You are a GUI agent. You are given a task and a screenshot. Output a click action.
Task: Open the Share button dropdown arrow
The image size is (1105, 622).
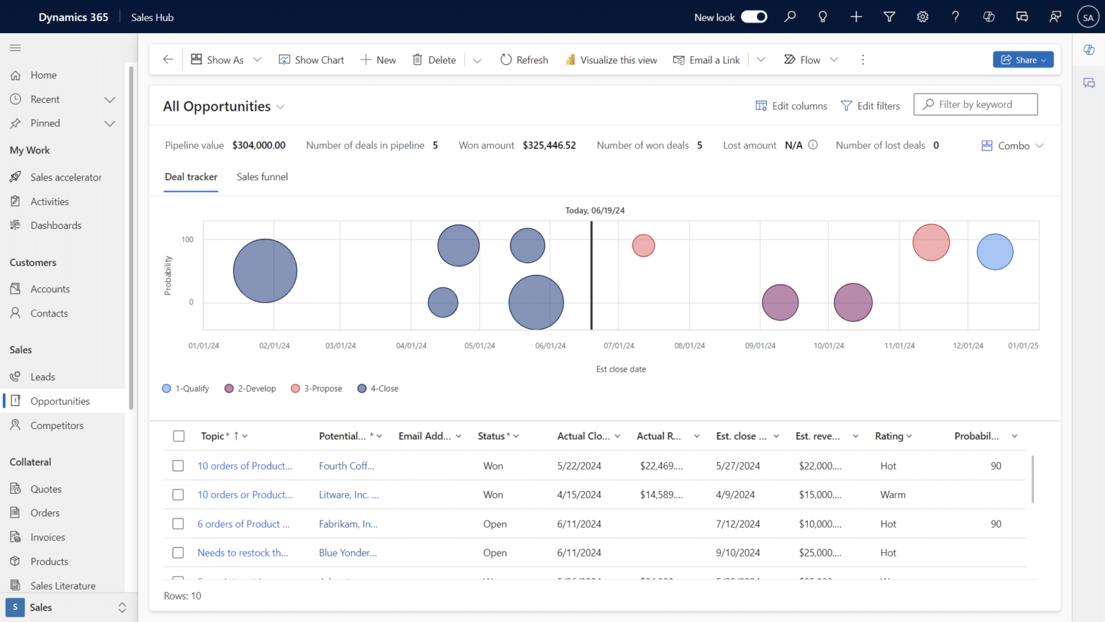(x=1044, y=59)
